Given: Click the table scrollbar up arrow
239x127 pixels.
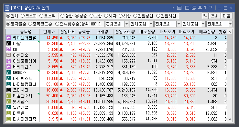Looking at the screenshot, I should (x=230, y=32).
